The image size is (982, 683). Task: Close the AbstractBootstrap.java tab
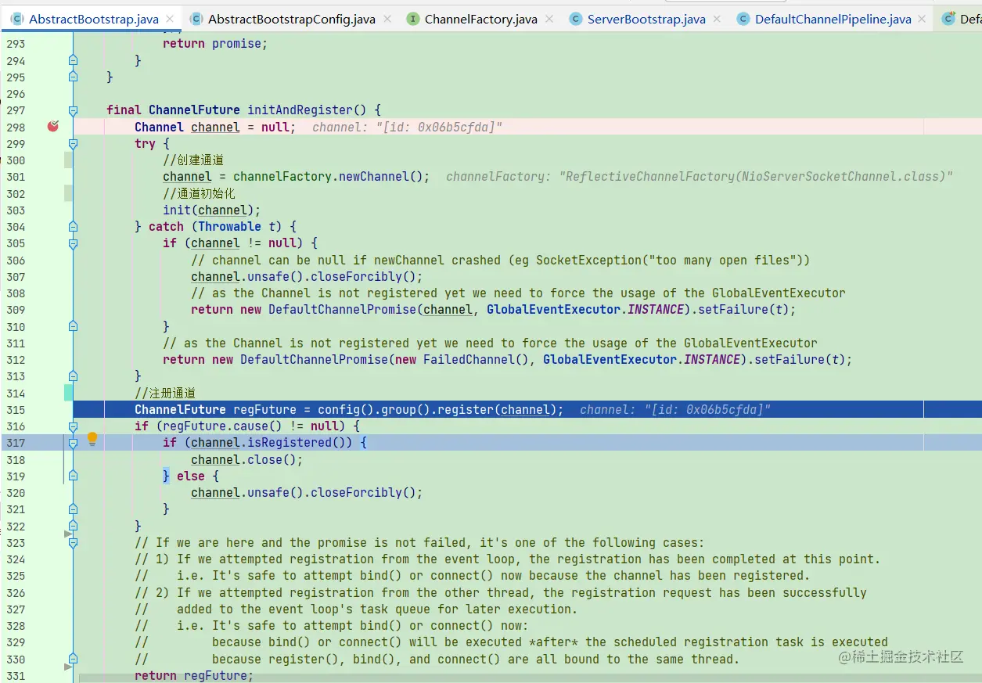click(171, 19)
